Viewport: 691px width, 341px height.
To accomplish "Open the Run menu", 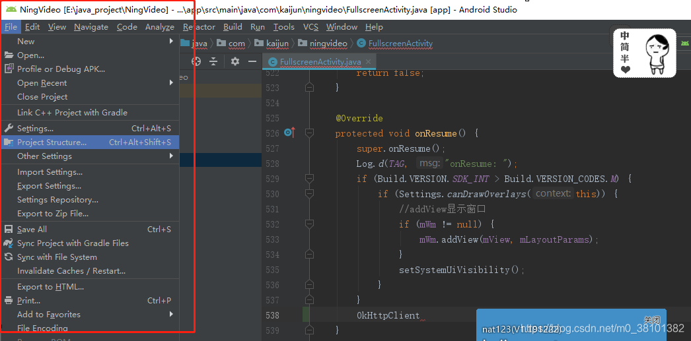I will 258,27.
